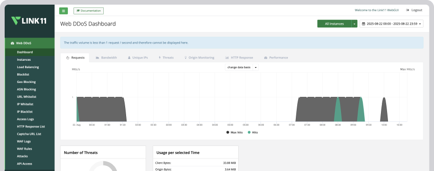Click the All Instances button
Screen dimensions: 434x171
click(334, 24)
